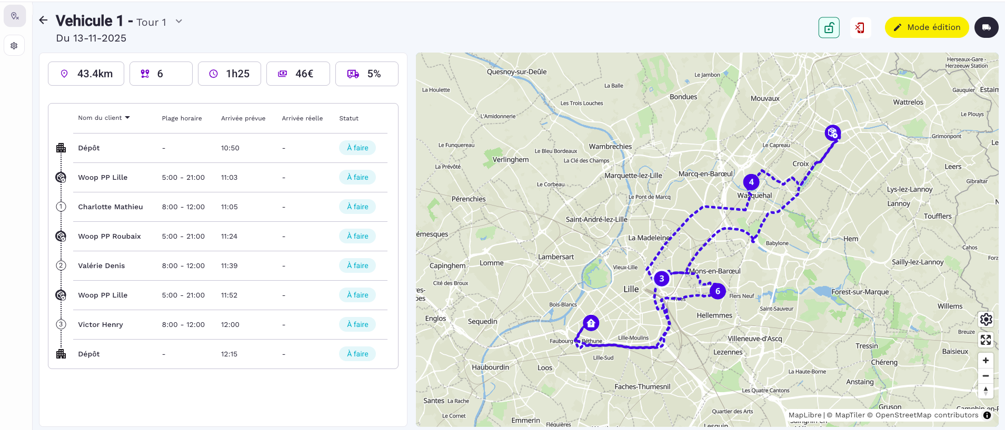Viewport: 1005px width, 430px height.
Task: Click the home depot marker on map
Action: point(591,323)
